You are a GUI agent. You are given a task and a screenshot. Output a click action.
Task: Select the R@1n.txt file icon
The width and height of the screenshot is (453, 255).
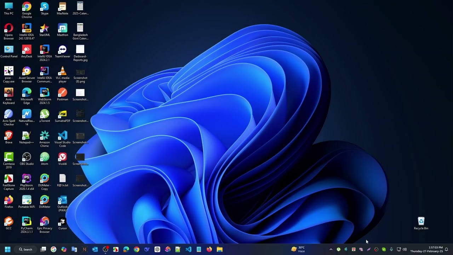63,181
